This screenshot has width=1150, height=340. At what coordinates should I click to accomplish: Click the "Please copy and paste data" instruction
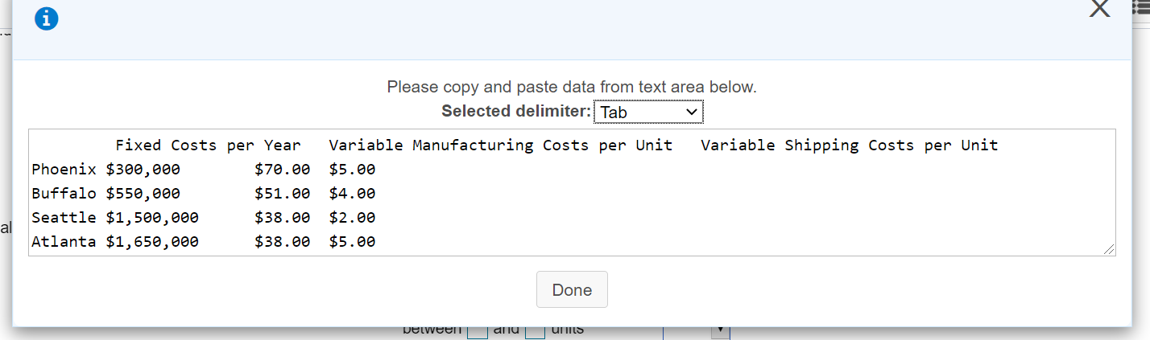[x=572, y=87]
